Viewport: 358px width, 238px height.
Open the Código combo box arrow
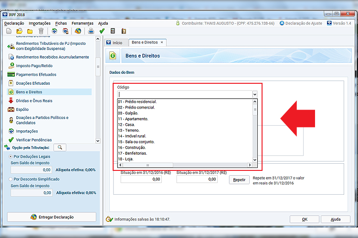point(255,94)
